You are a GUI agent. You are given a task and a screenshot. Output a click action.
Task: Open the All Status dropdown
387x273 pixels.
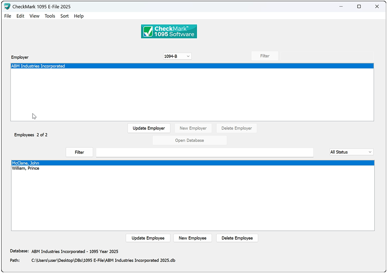(351, 152)
